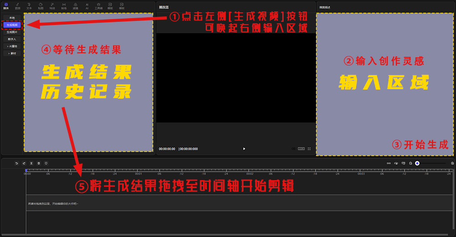The height and width of the screenshot is (237, 456).
Task: Expand the 素材 sidebar section
Action: [x=12, y=53]
